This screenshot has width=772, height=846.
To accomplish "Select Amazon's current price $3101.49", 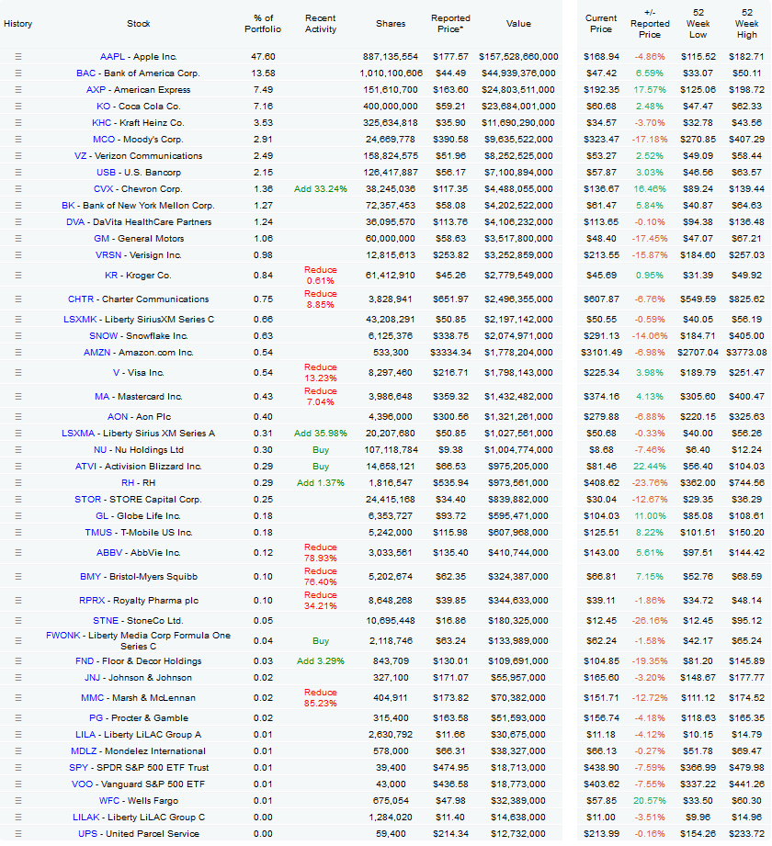I will click(x=601, y=353).
